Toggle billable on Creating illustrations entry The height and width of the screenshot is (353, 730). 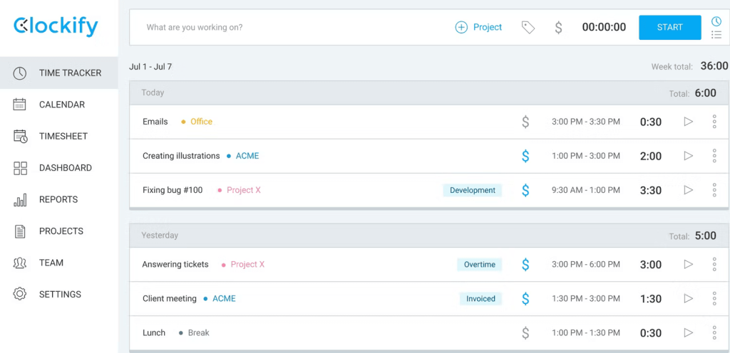tap(525, 156)
